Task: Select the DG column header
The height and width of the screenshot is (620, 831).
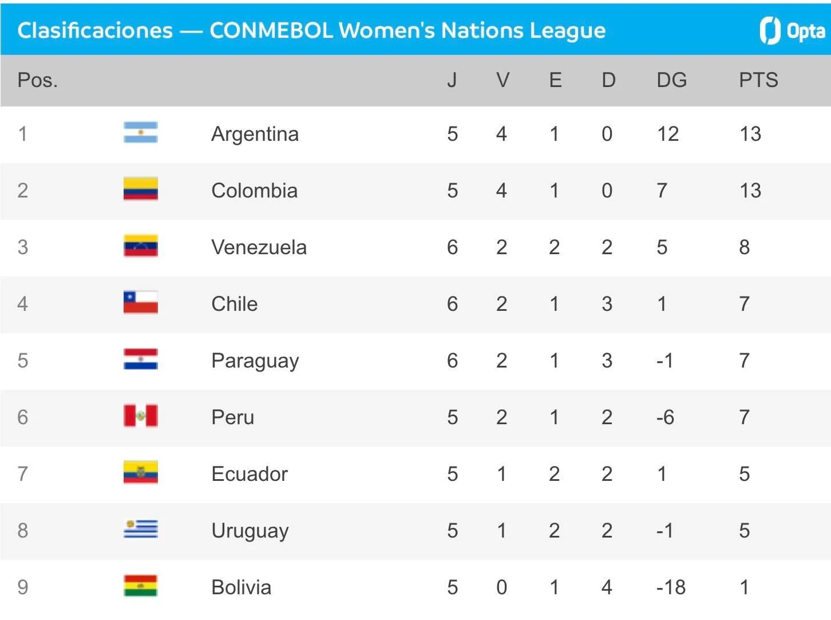Action: pos(671,80)
